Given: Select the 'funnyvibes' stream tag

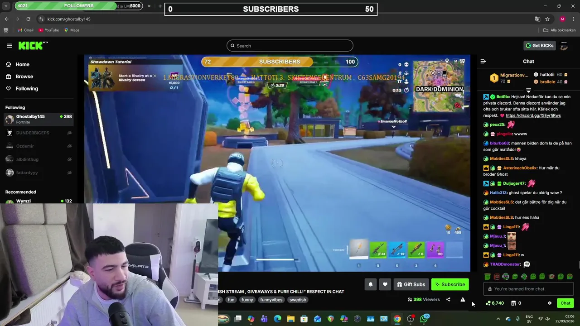Looking at the screenshot, I should [x=271, y=300].
